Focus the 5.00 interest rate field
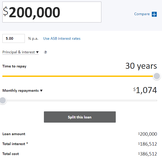Screen dimensions: 162x160 pyautogui.click(x=13, y=38)
